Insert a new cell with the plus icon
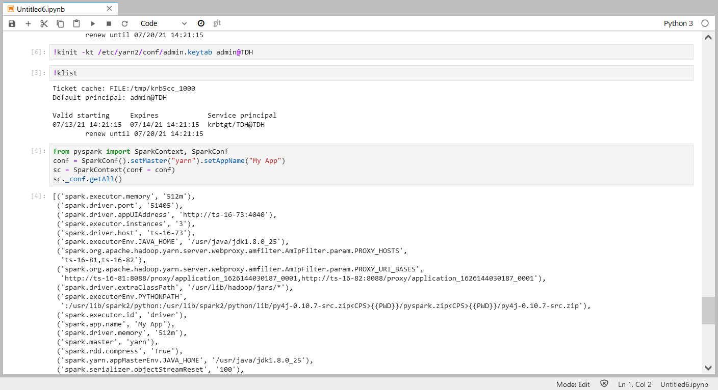Screen dimensions: 718x390 (28, 23)
